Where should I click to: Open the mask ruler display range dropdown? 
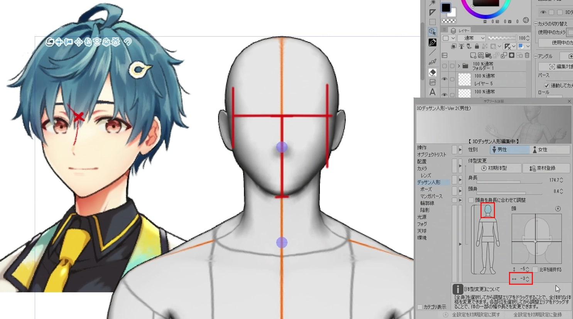(x=510, y=46)
